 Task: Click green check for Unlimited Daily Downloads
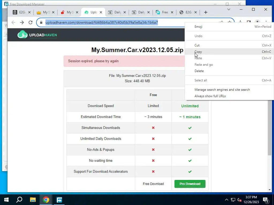[190, 139]
